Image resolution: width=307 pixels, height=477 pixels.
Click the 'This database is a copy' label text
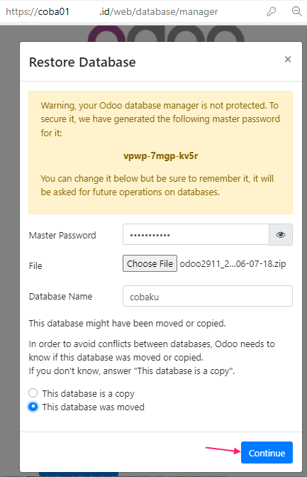(88, 394)
